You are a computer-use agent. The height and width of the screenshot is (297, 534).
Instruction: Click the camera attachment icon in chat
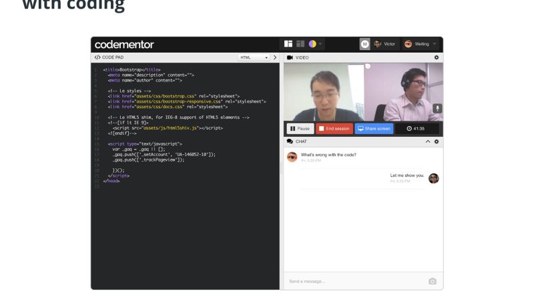coord(432,282)
